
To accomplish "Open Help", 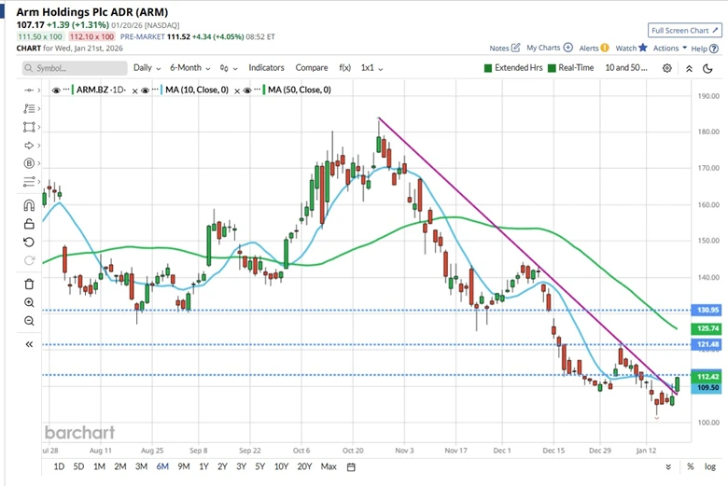I will click(x=705, y=49).
